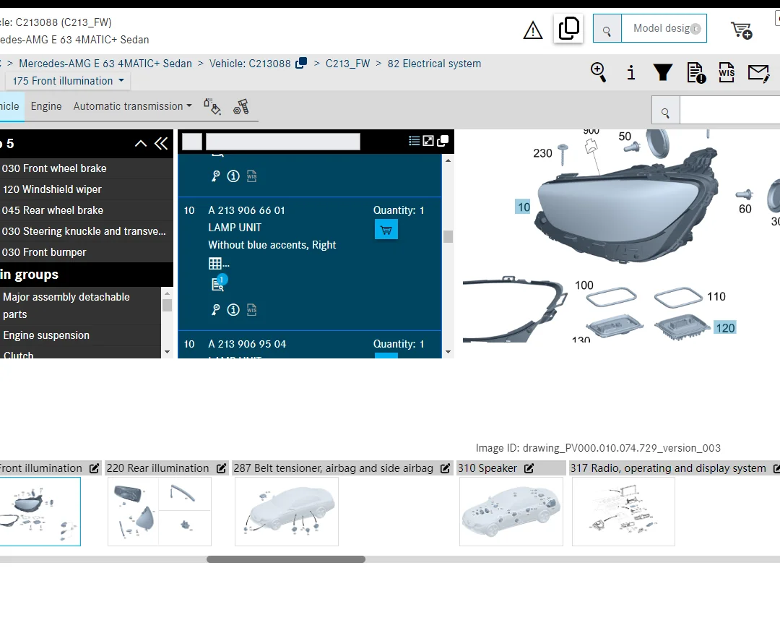Image resolution: width=780 pixels, height=633 pixels.
Task: Click the envelope with pencil feedback icon
Action: click(758, 73)
